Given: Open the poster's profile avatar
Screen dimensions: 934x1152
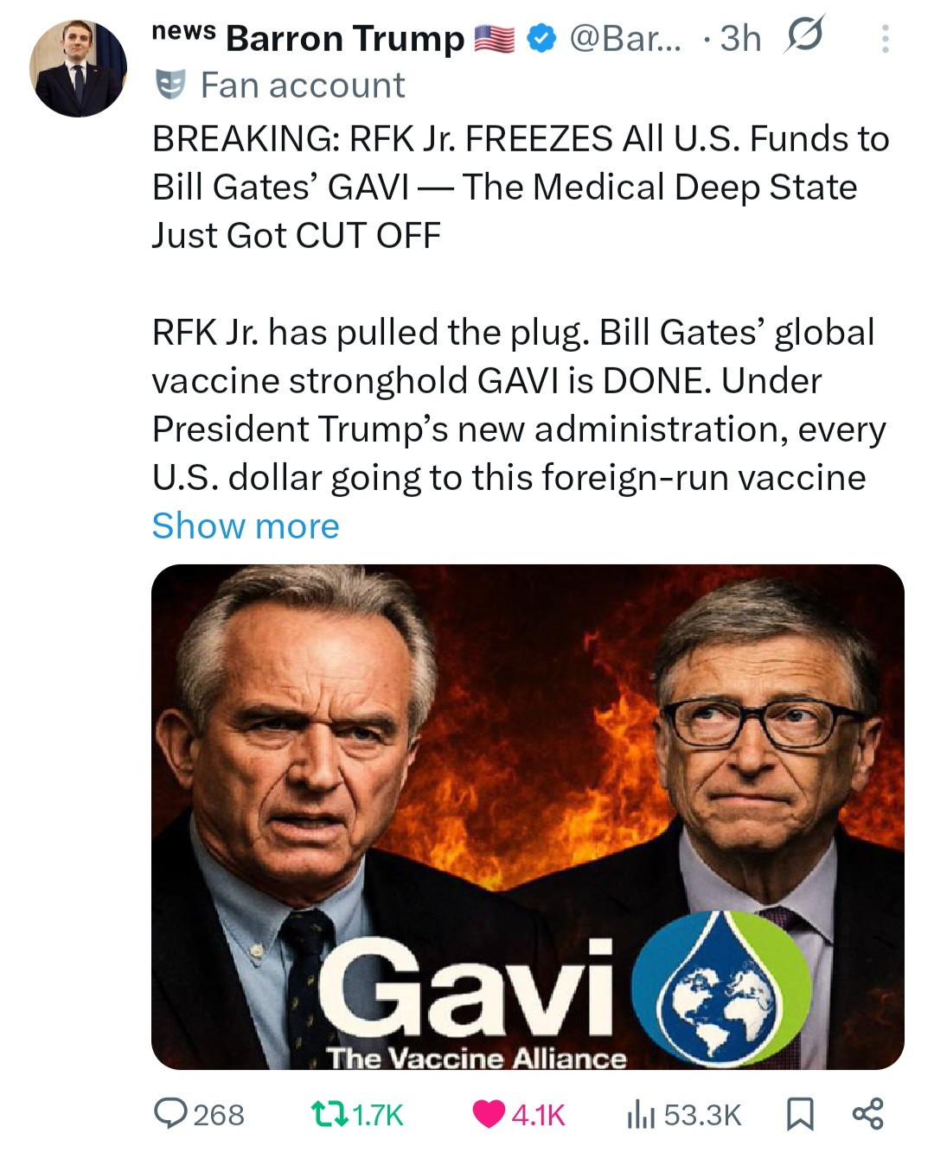Looking at the screenshot, I should pos(78,68).
